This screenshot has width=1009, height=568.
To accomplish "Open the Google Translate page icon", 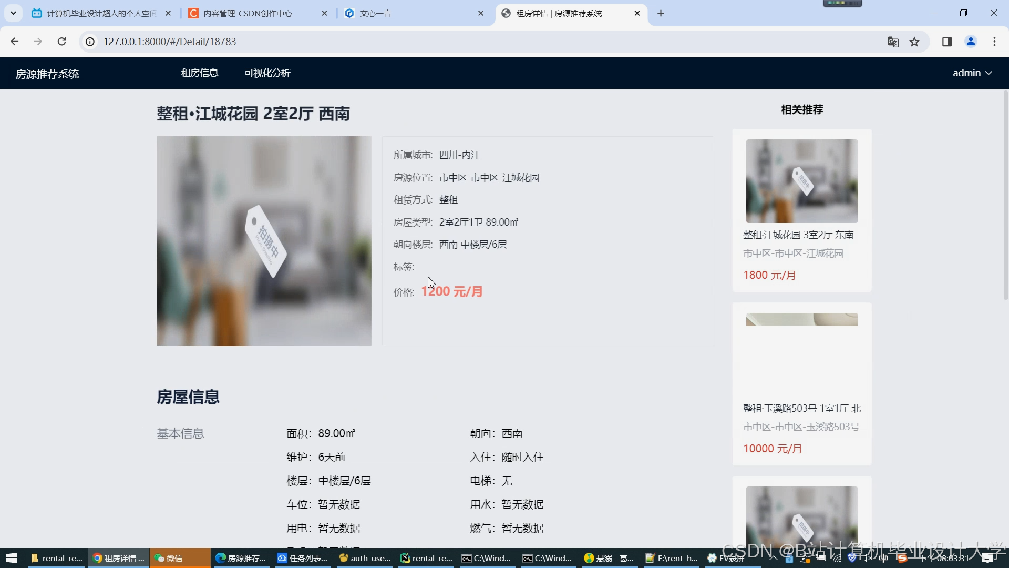I will [x=893, y=42].
